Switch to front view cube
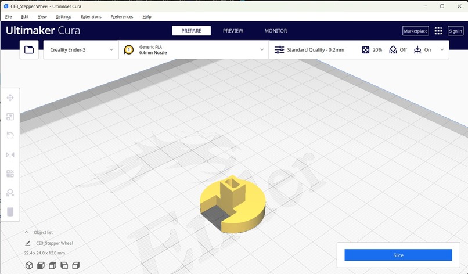 41,265
